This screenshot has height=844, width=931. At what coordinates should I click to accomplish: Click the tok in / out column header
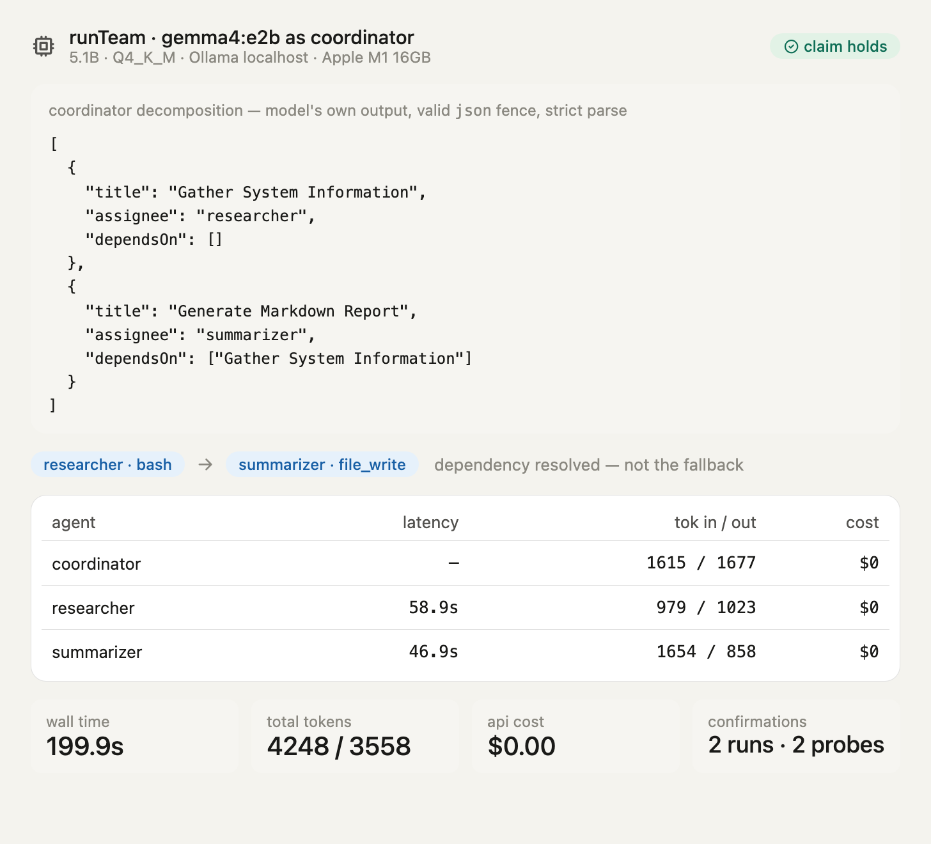715,522
